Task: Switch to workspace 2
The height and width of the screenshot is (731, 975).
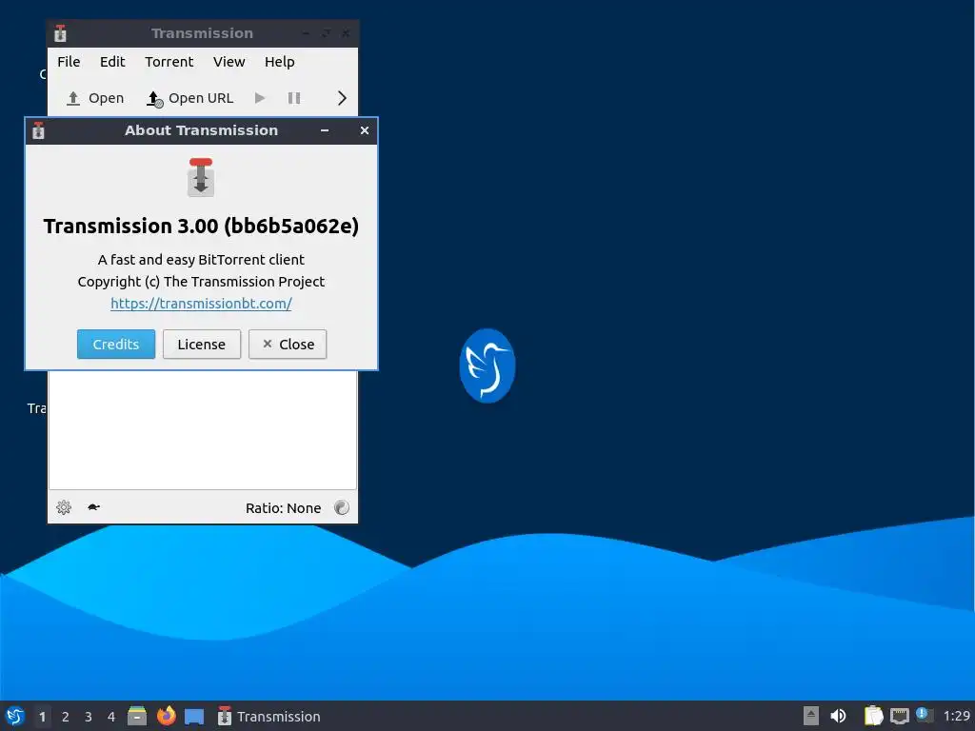Action: 66,717
